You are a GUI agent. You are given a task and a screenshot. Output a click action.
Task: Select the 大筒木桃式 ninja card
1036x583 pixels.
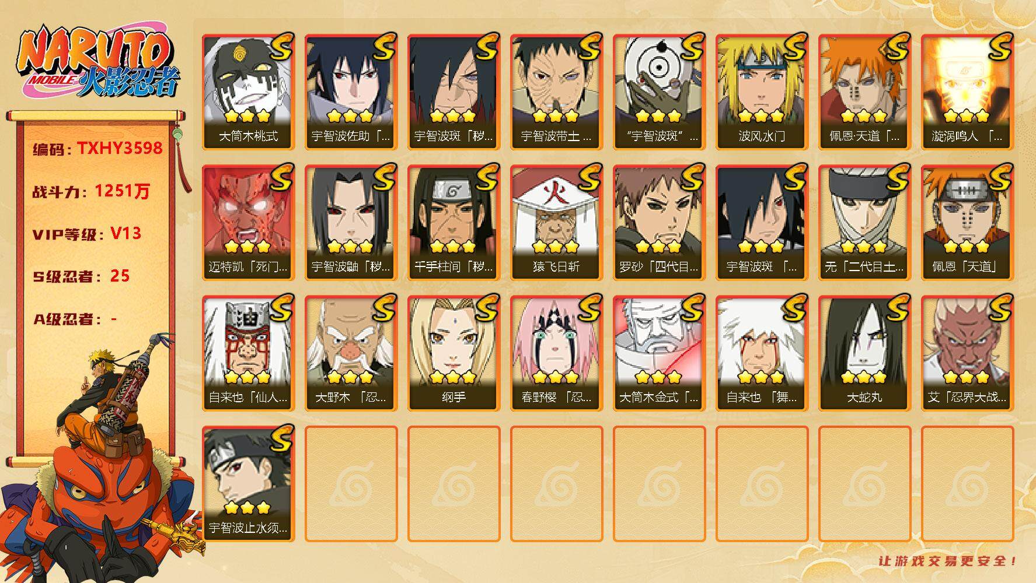pyautogui.click(x=248, y=92)
